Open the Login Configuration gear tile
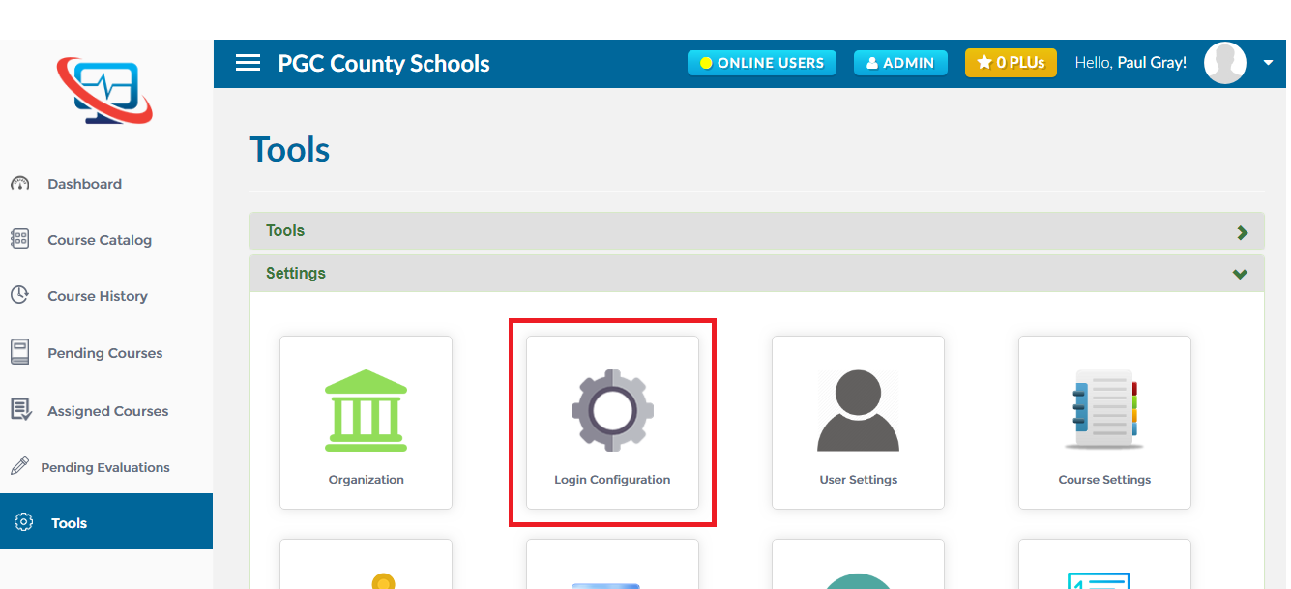 tap(612, 422)
